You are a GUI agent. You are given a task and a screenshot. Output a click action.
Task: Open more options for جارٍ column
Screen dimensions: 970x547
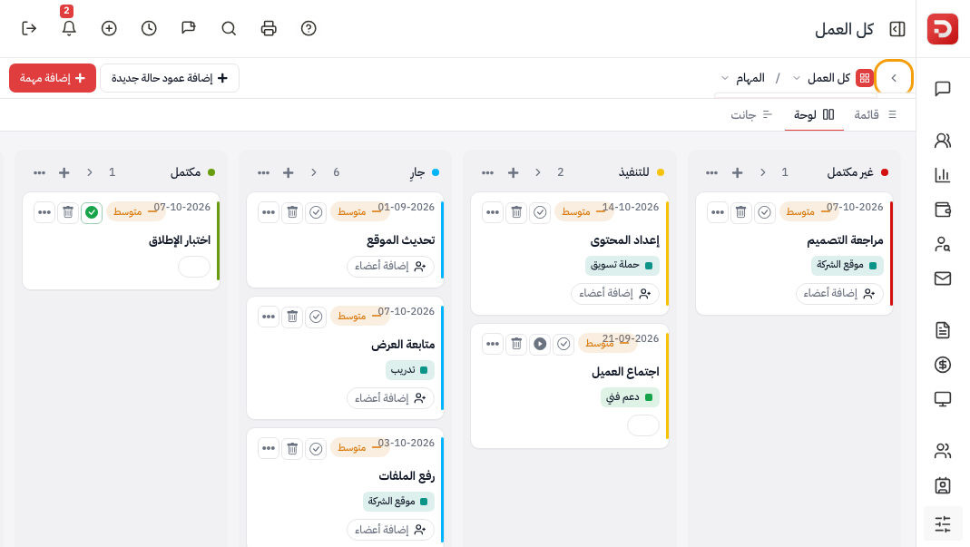pyautogui.click(x=263, y=172)
